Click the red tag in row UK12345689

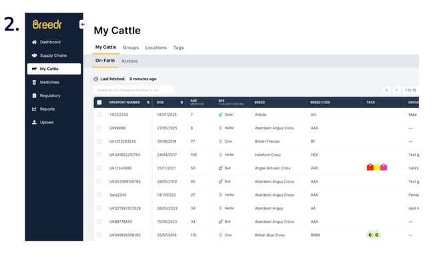[x=370, y=167]
